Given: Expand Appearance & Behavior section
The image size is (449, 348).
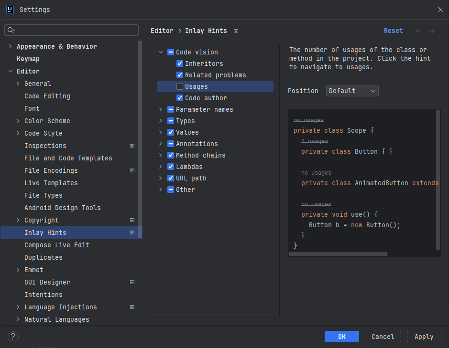Looking at the screenshot, I should pyautogui.click(x=11, y=46).
